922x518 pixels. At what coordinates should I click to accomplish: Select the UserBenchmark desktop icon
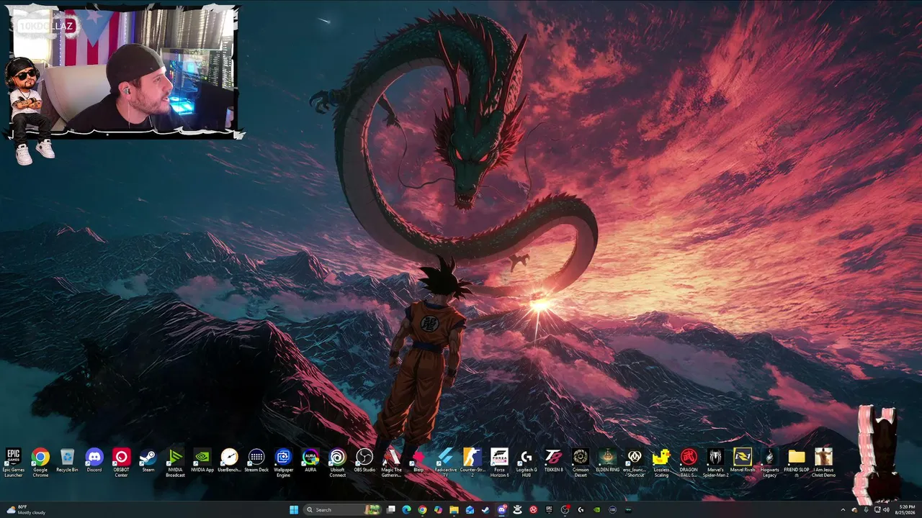click(229, 460)
